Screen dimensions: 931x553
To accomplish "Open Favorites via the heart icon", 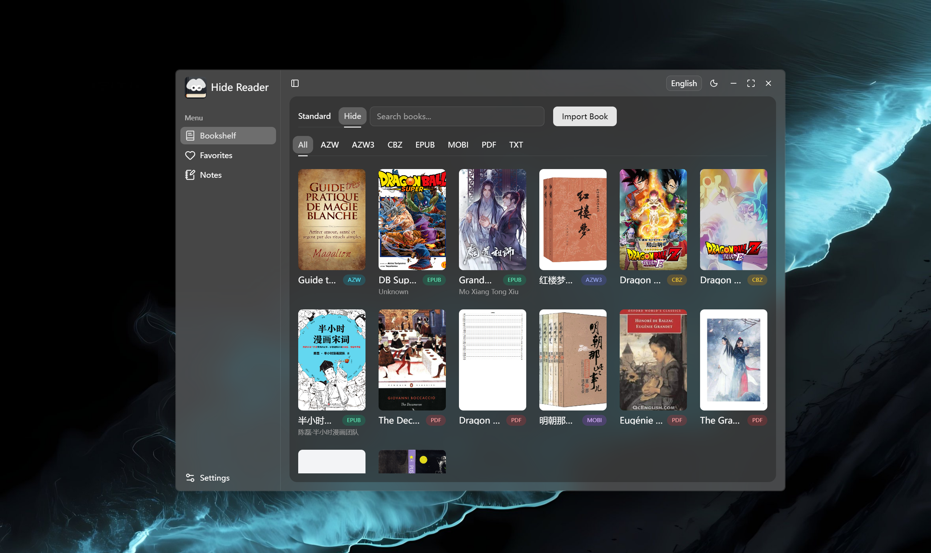I will pyautogui.click(x=215, y=155).
